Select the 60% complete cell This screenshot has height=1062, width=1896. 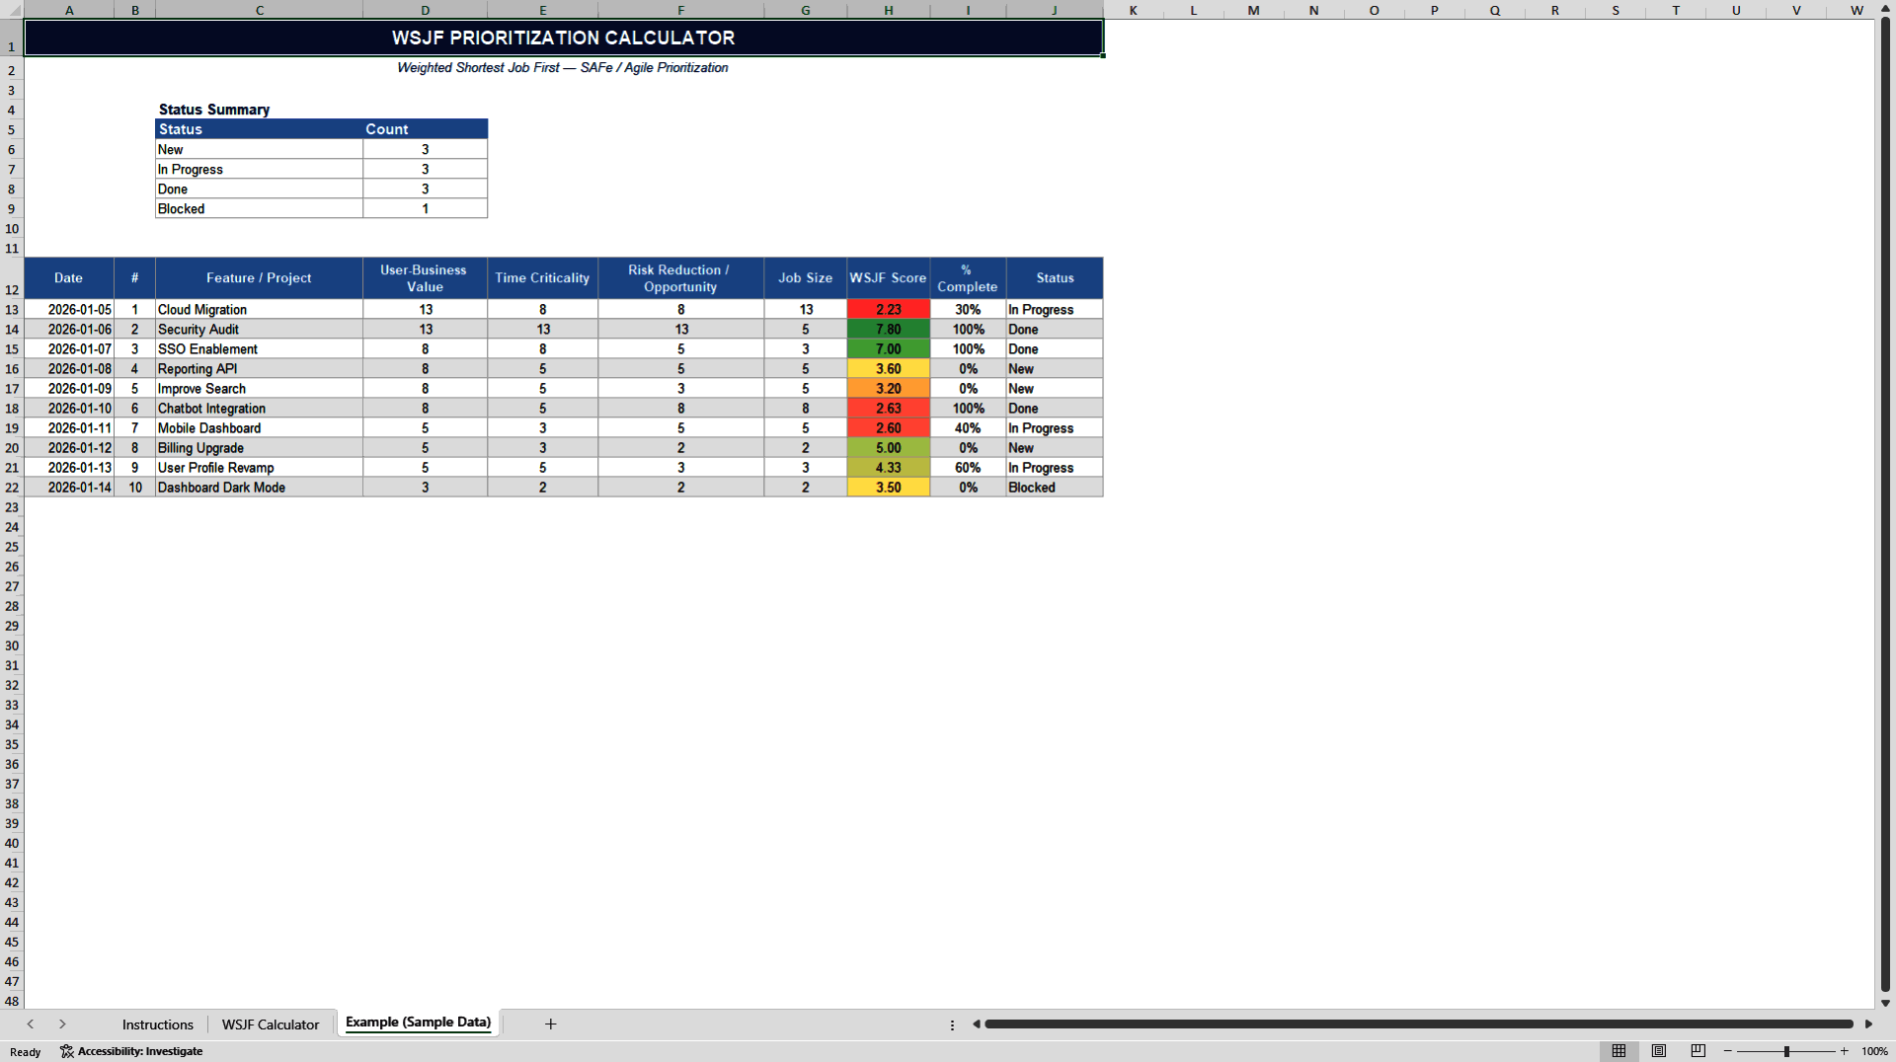click(x=968, y=468)
